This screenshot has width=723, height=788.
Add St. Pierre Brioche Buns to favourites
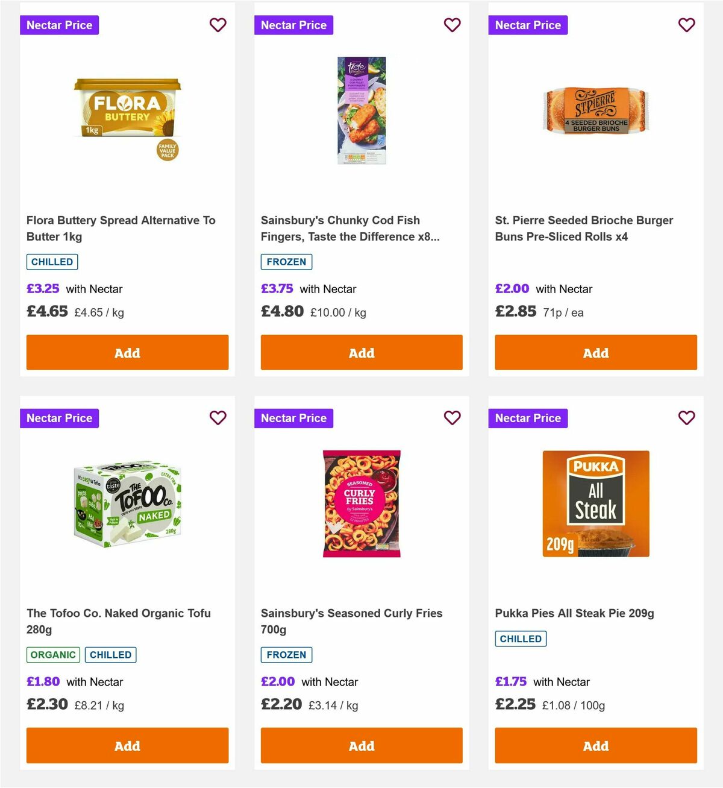(x=686, y=25)
